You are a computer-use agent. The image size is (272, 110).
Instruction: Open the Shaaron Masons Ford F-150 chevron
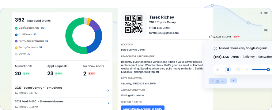(x=108, y=103)
